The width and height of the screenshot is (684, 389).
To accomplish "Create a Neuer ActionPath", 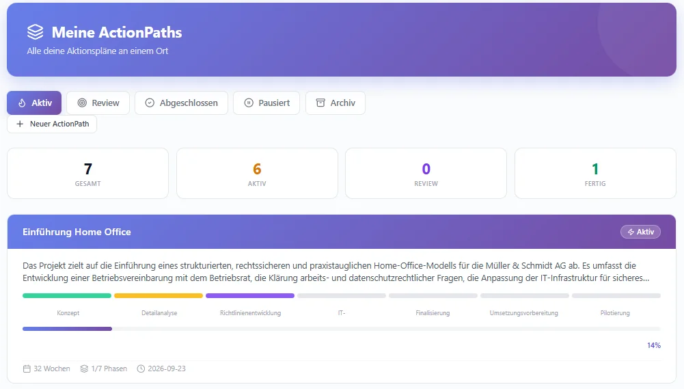I will (52, 124).
